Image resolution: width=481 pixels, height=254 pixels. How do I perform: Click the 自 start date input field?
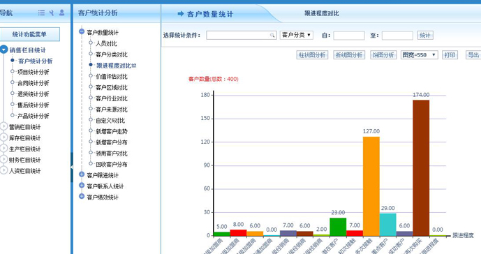(x=349, y=36)
